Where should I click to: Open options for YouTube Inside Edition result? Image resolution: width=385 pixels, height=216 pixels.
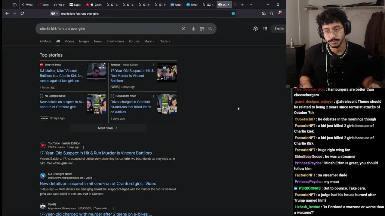pyautogui.click(x=83, y=147)
